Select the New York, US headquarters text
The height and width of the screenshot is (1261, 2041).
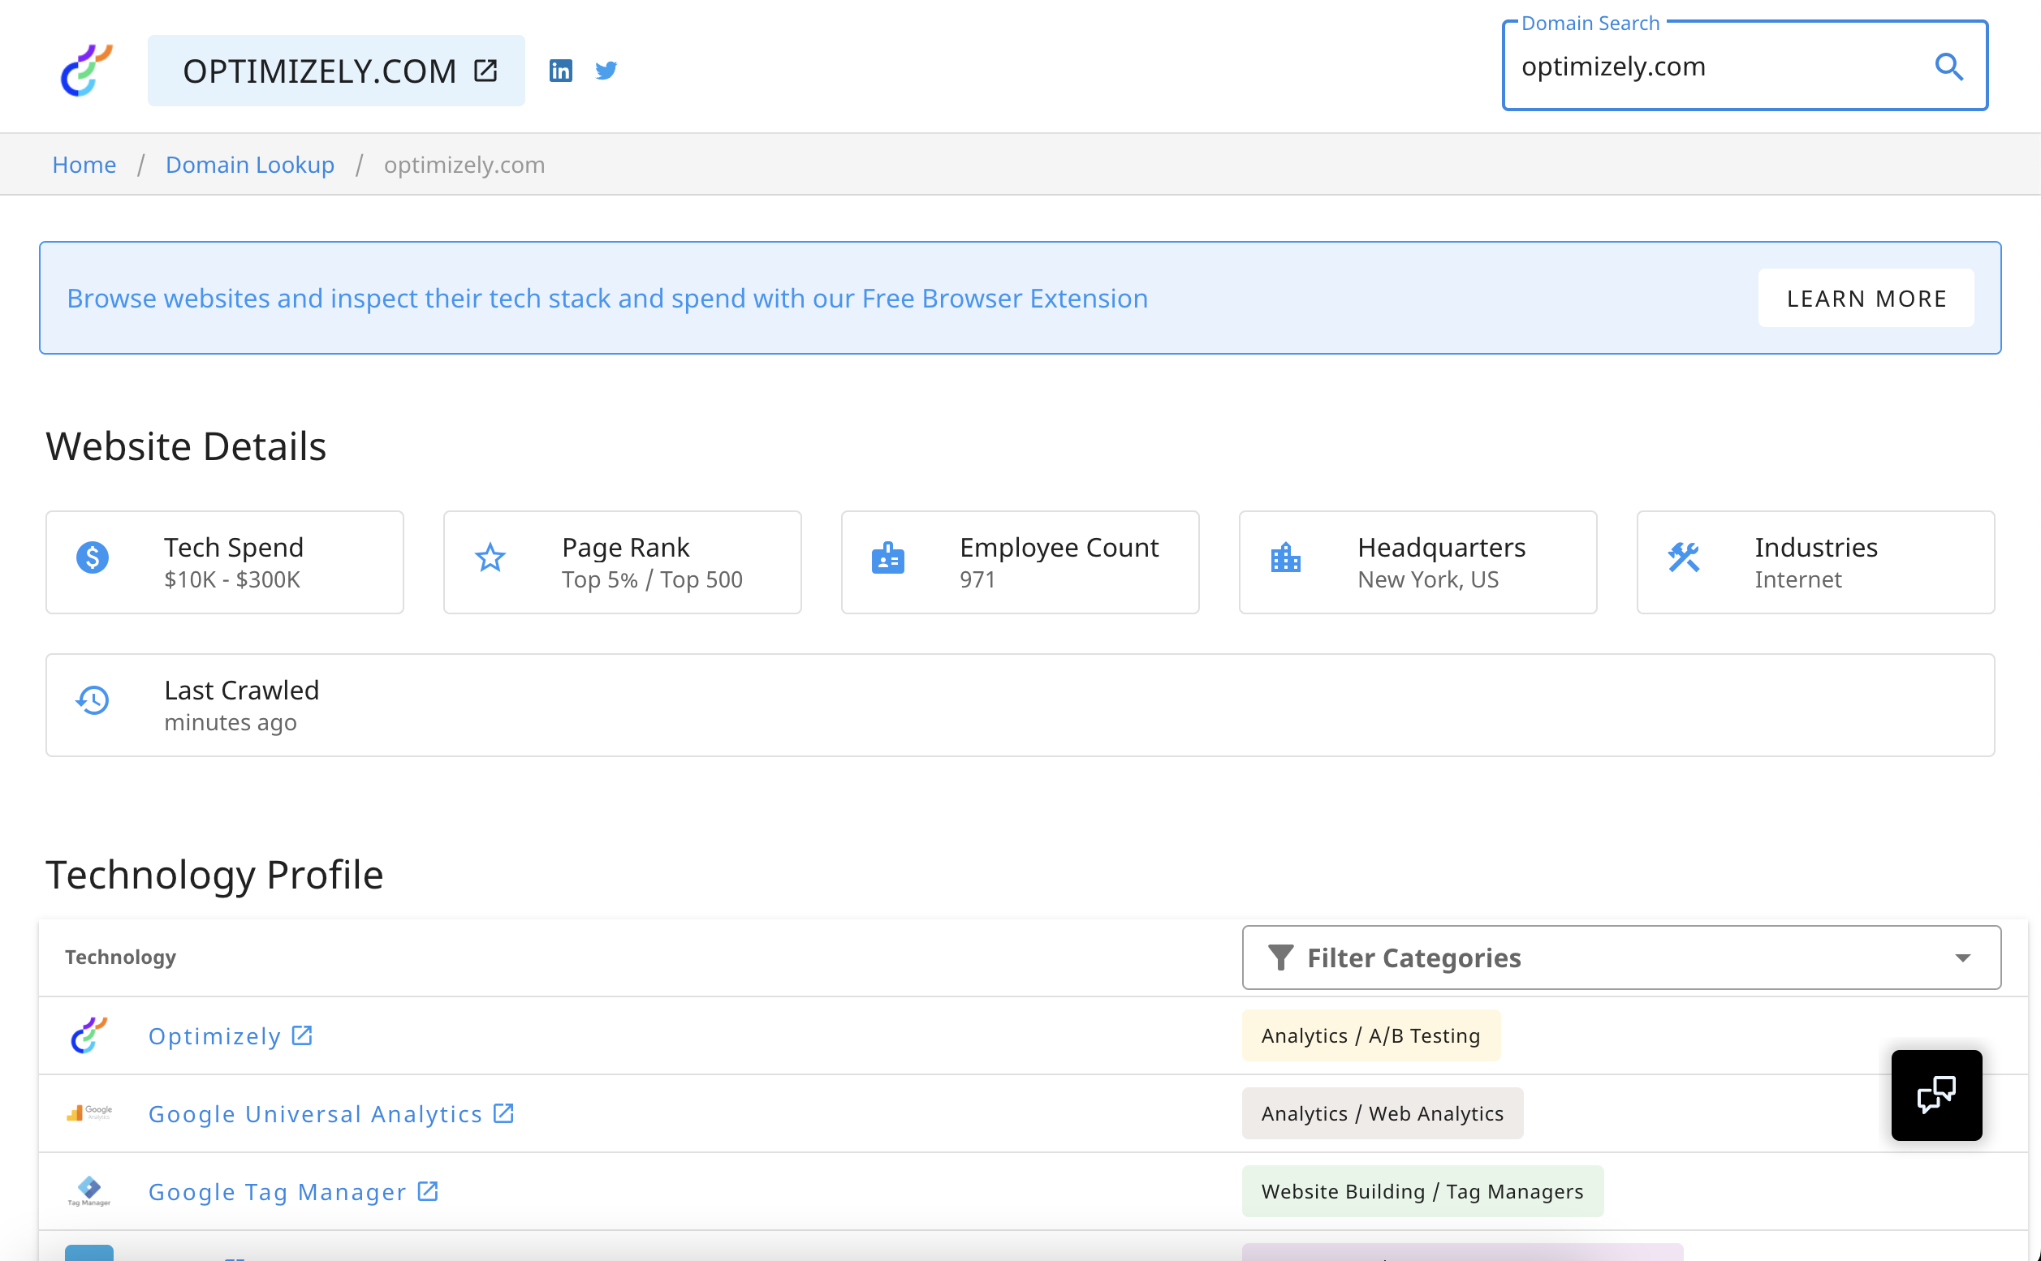tap(1428, 579)
